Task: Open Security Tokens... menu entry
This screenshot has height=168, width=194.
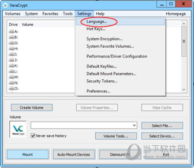Action: [x=120, y=81]
